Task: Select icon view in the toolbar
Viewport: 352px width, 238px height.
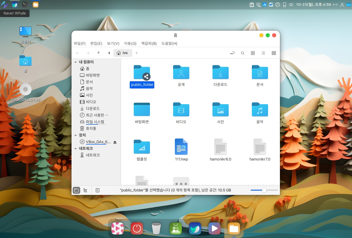Action: click(253, 53)
